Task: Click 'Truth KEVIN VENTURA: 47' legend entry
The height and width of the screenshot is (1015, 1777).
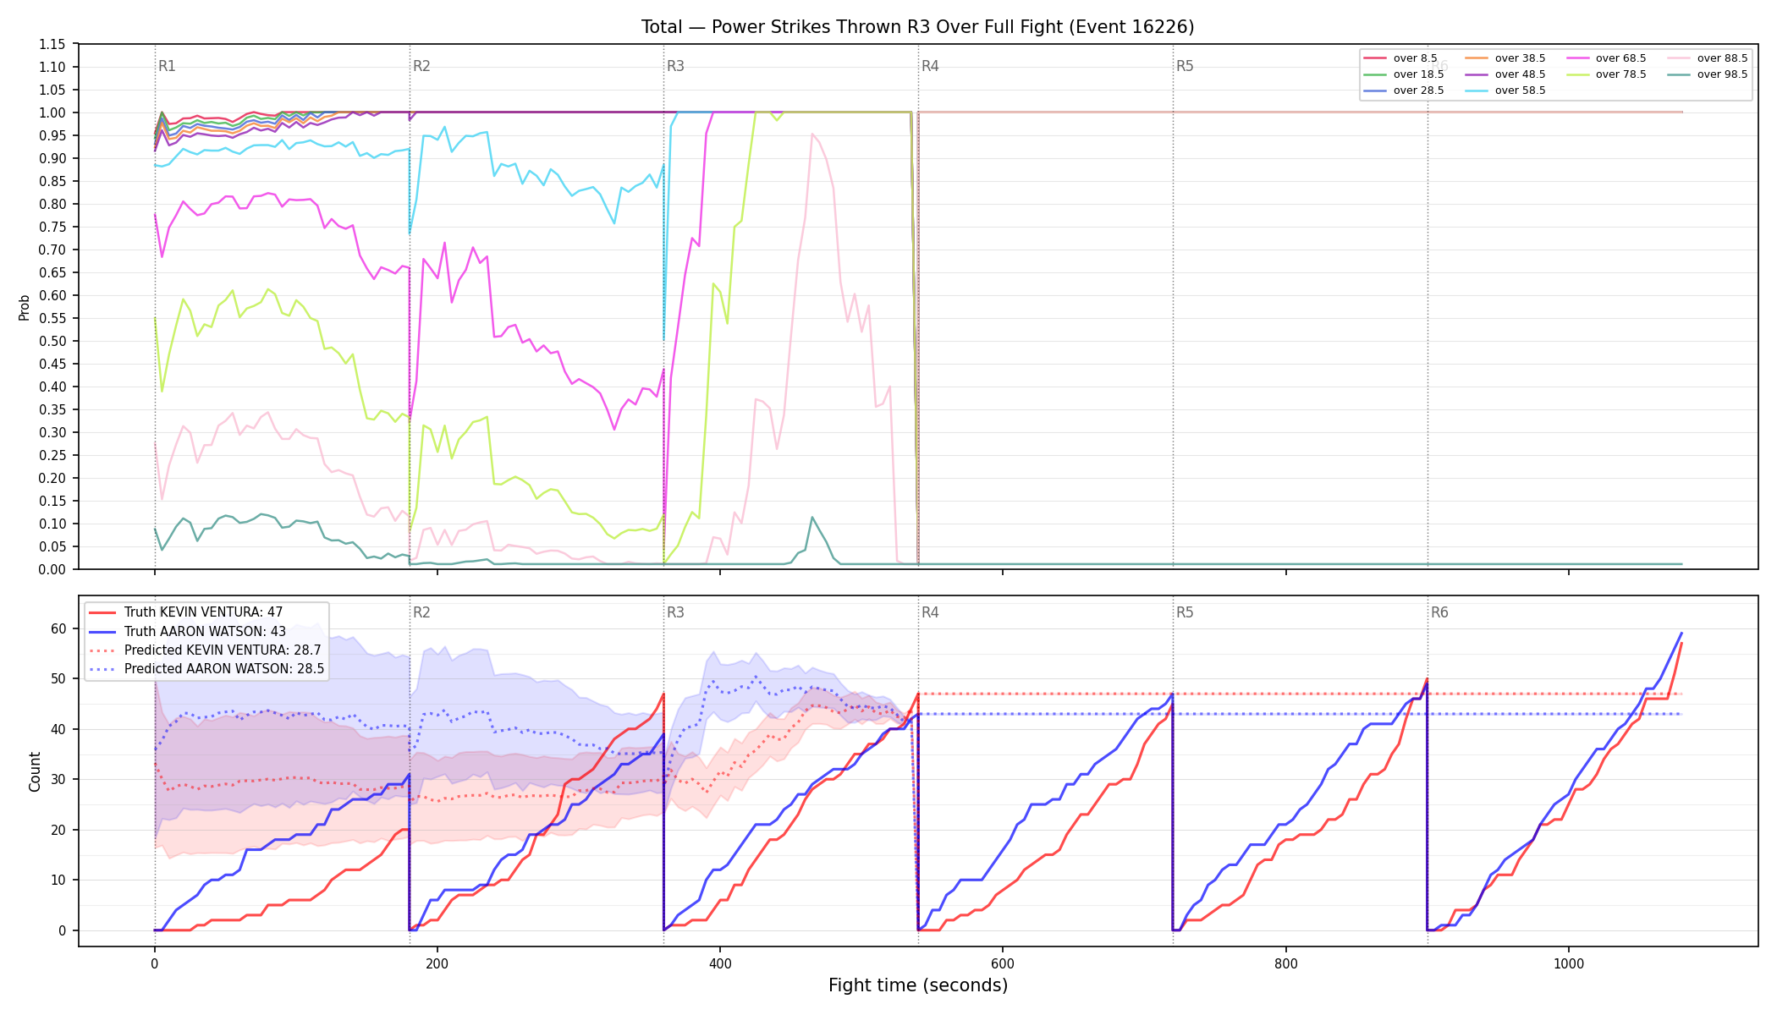Action: click(203, 612)
